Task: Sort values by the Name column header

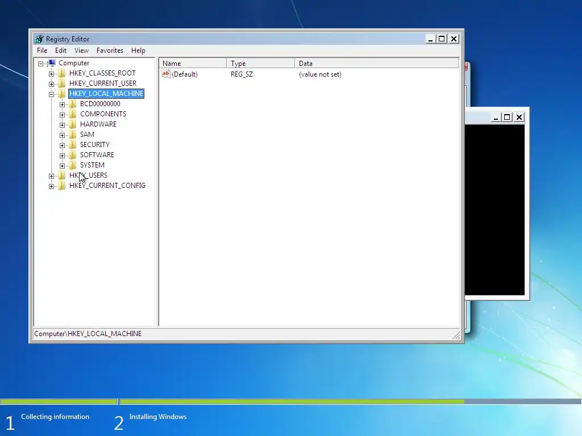Action: coord(193,63)
